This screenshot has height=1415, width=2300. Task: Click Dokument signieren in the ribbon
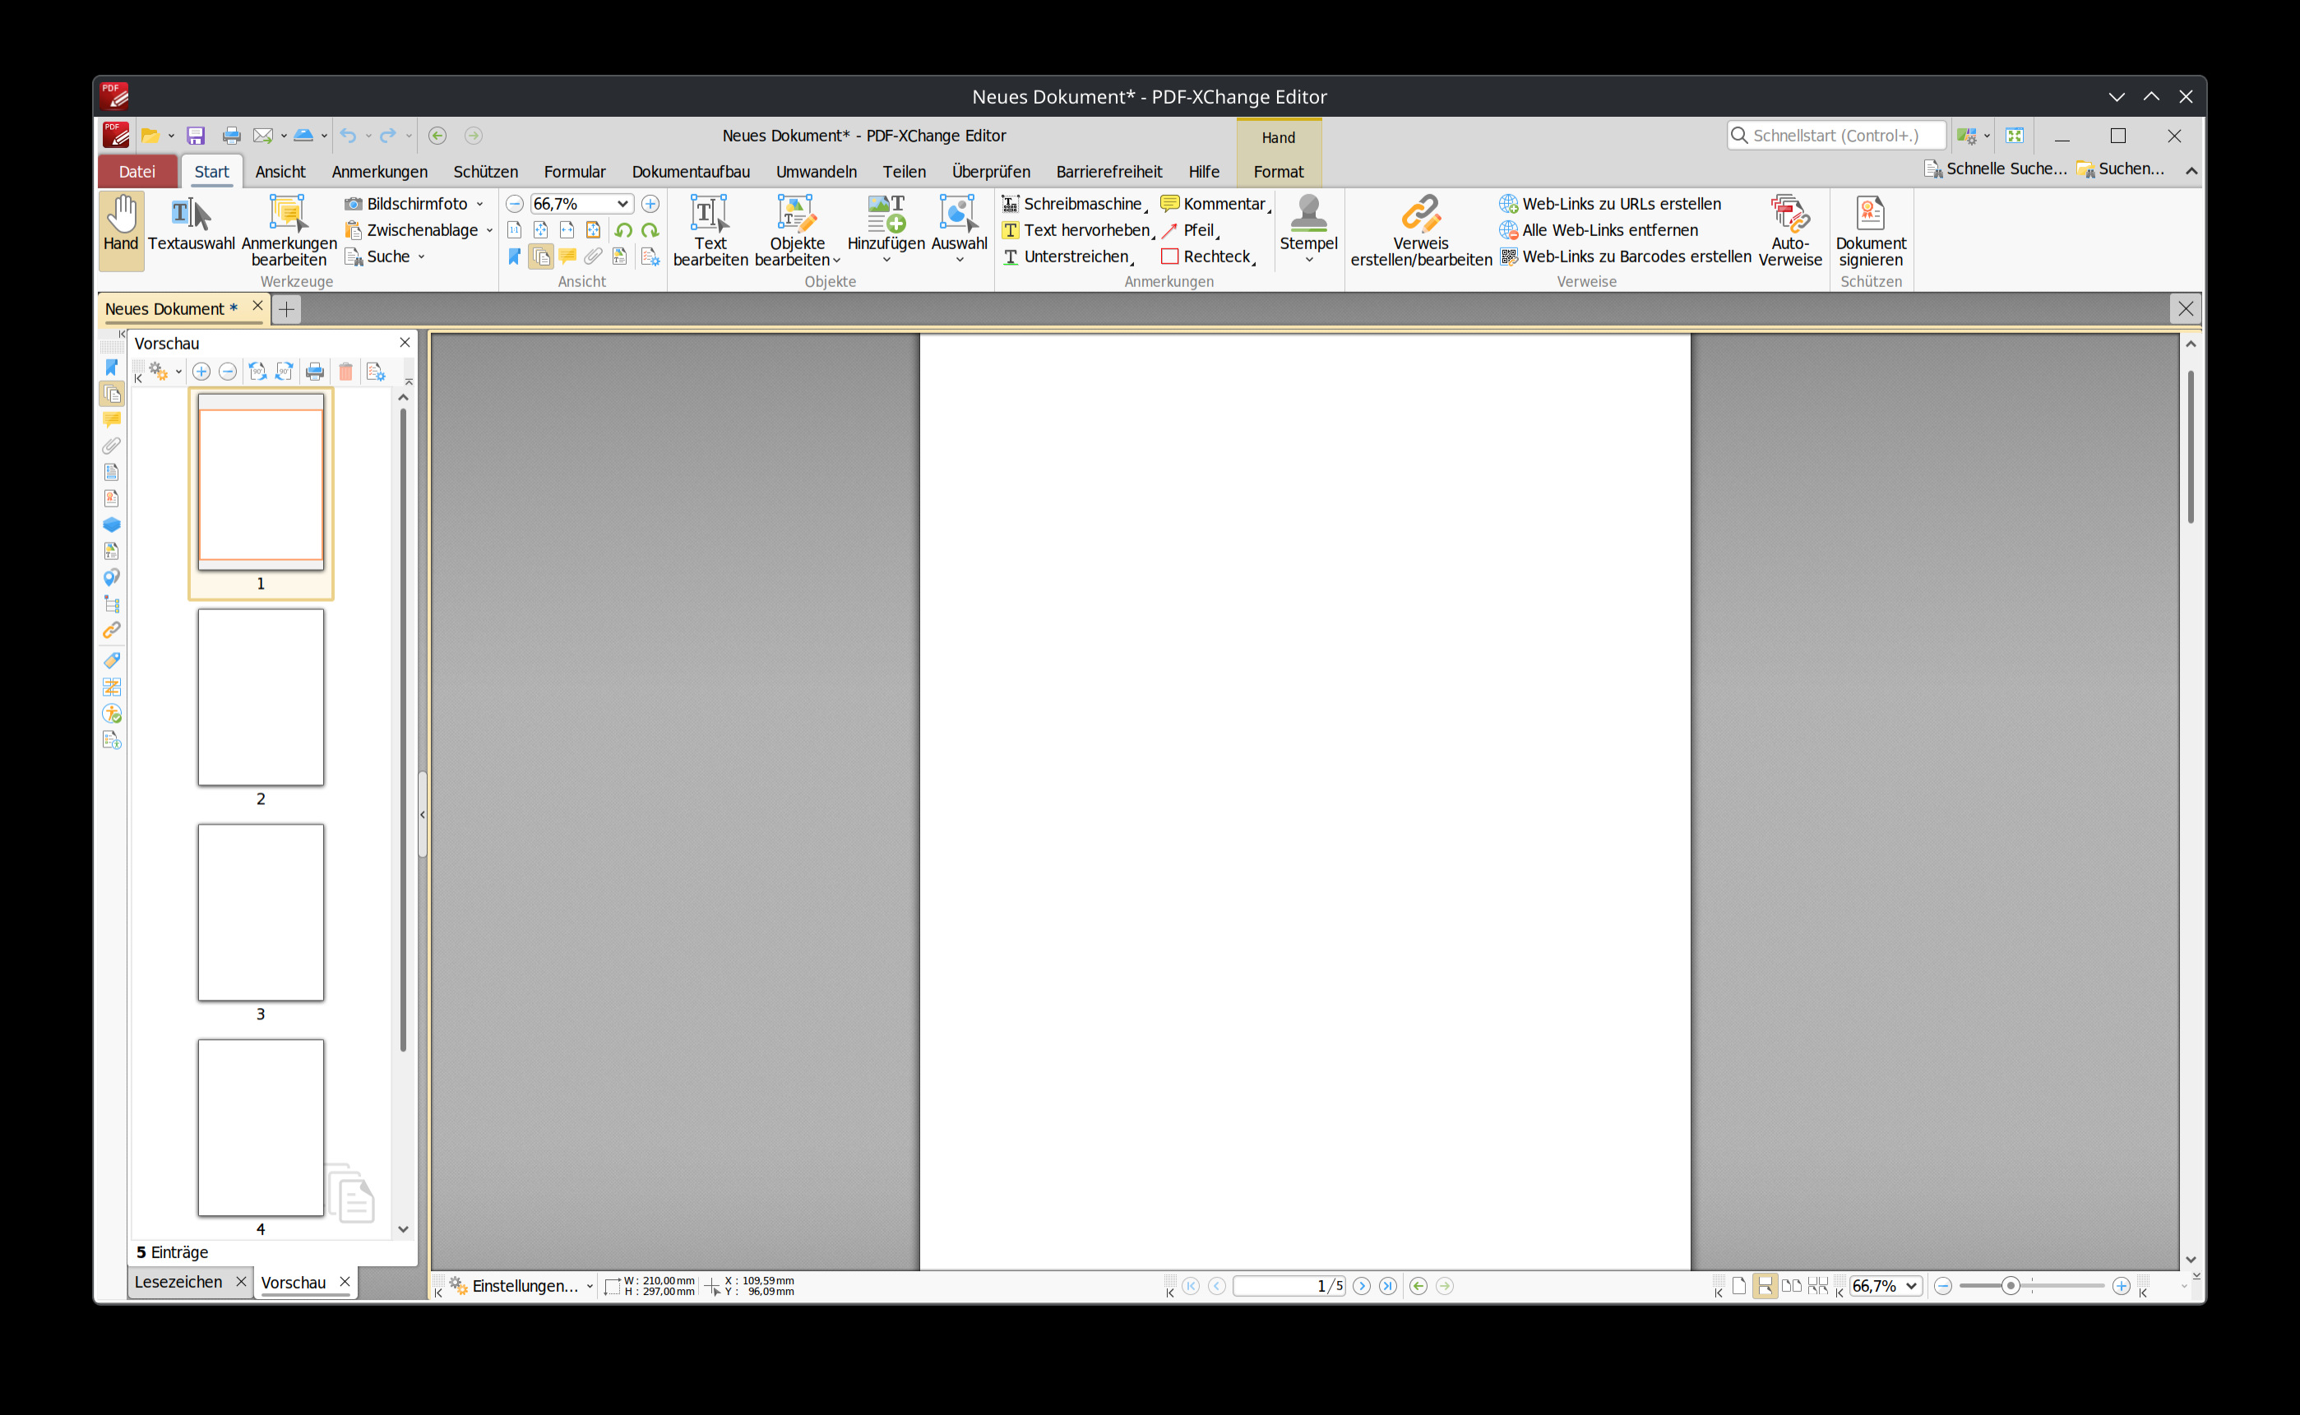[x=1871, y=230]
